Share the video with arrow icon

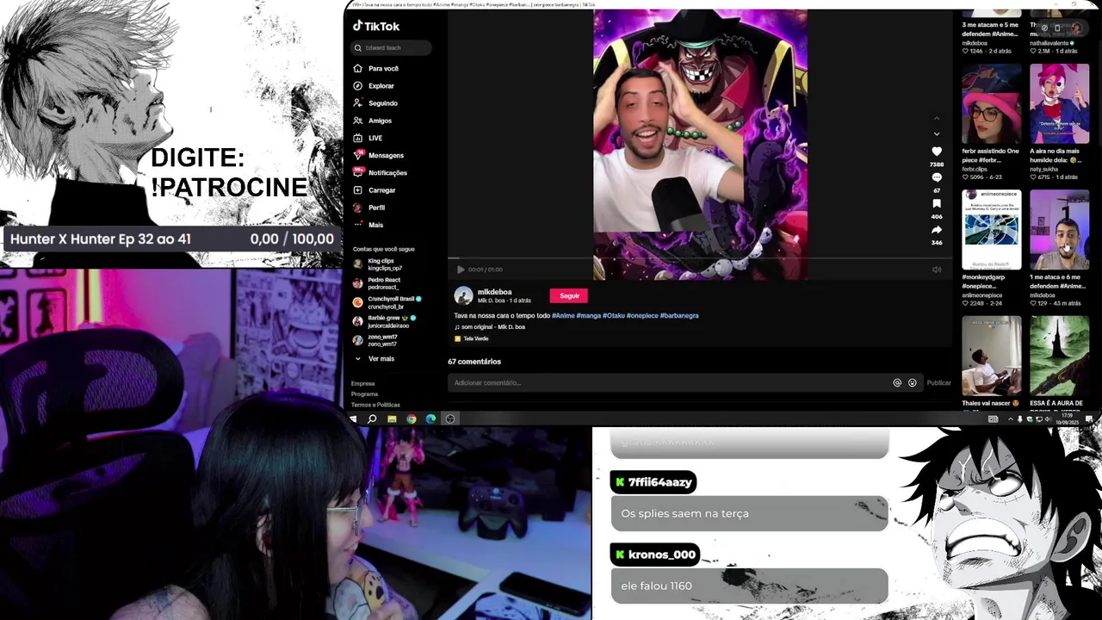[x=937, y=230]
